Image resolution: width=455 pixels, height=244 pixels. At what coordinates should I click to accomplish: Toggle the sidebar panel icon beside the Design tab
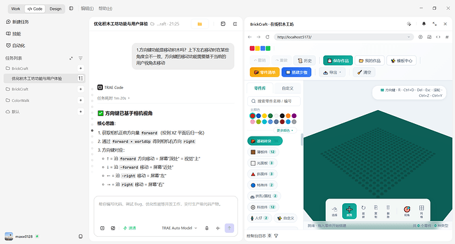(71, 9)
